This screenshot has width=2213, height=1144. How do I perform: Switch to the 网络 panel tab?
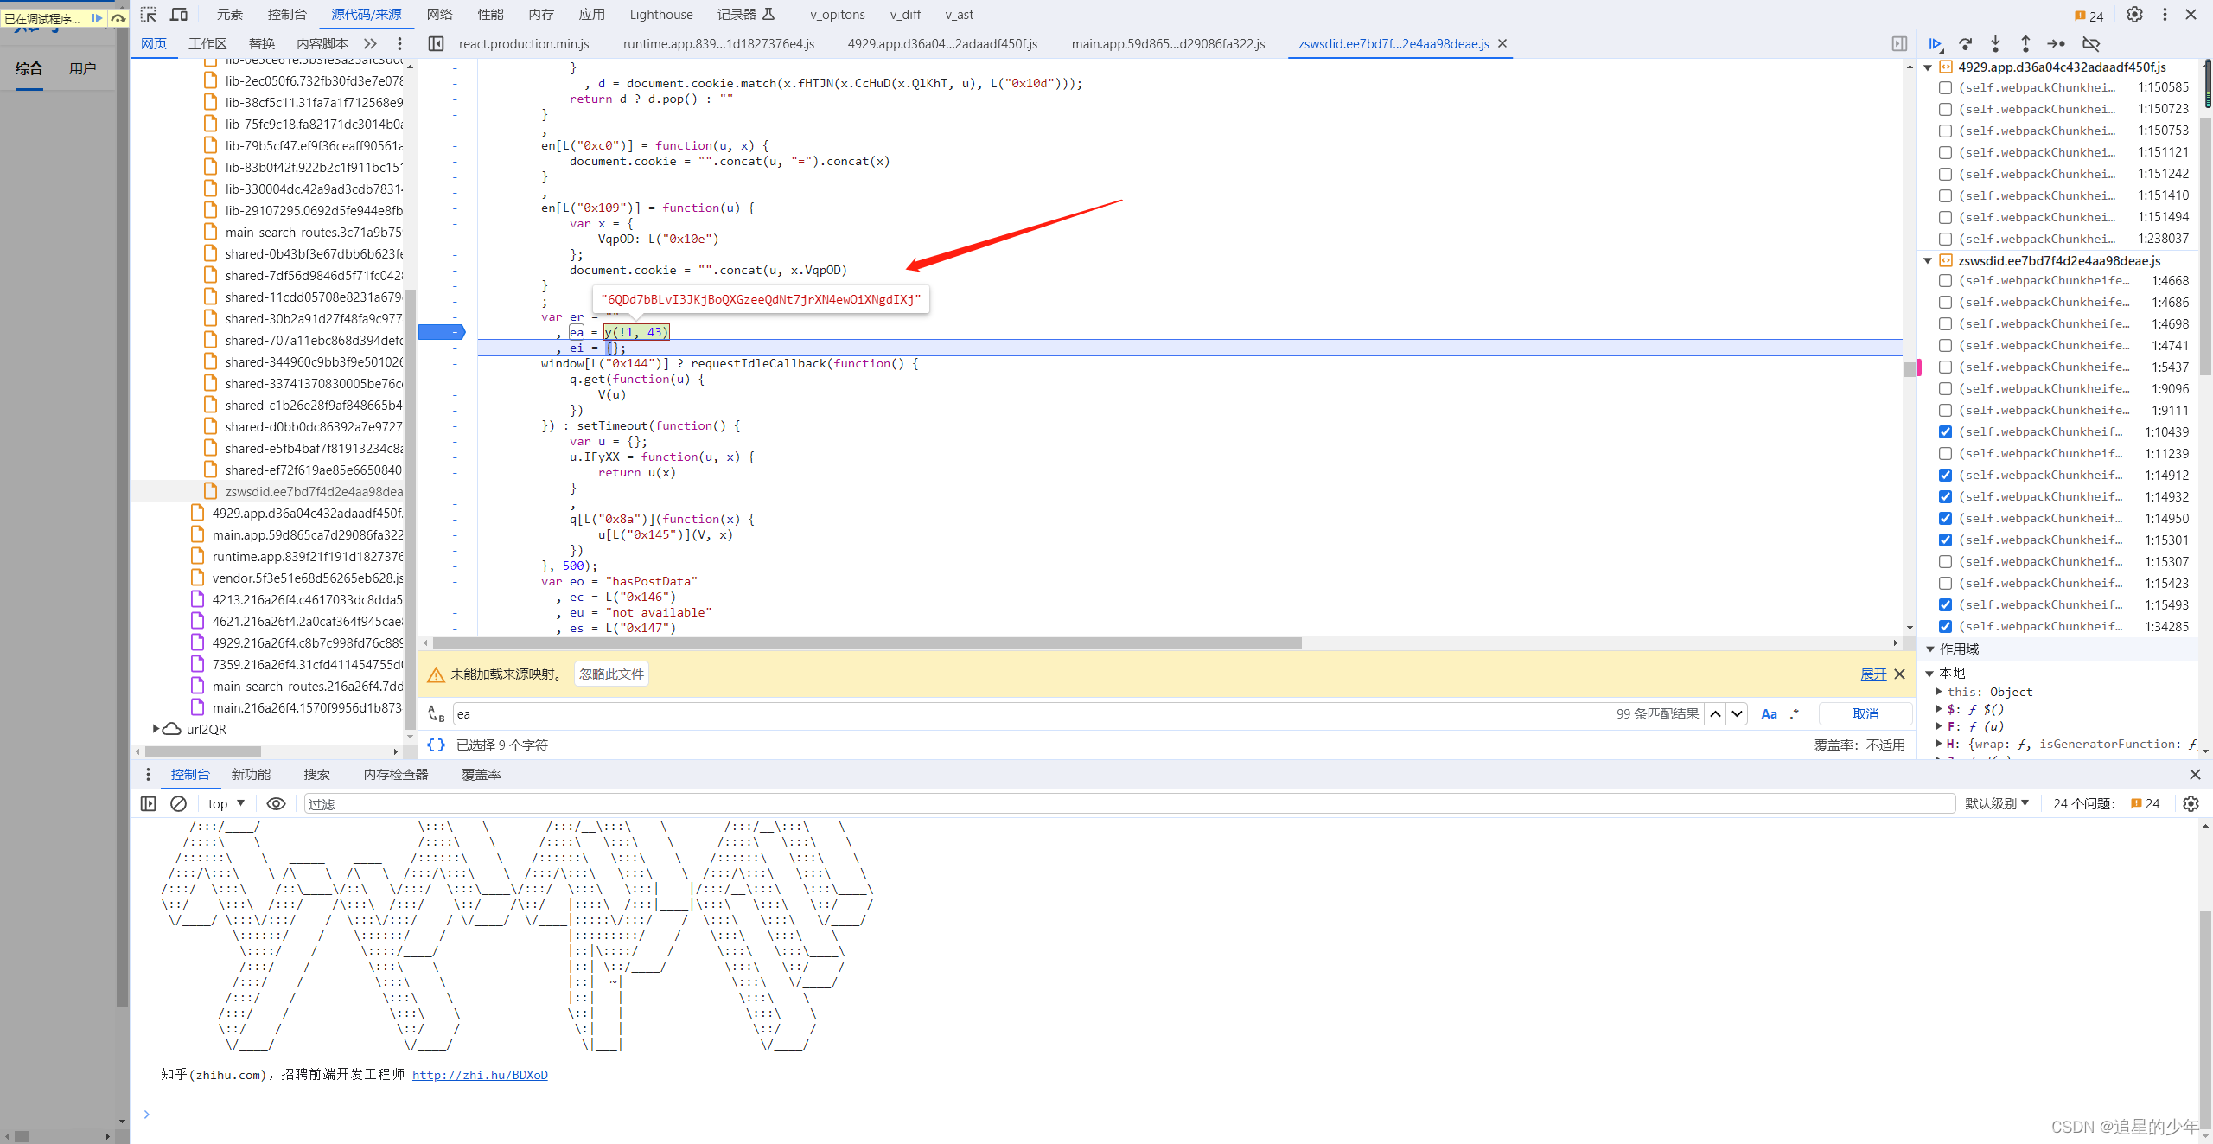point(439,14)
